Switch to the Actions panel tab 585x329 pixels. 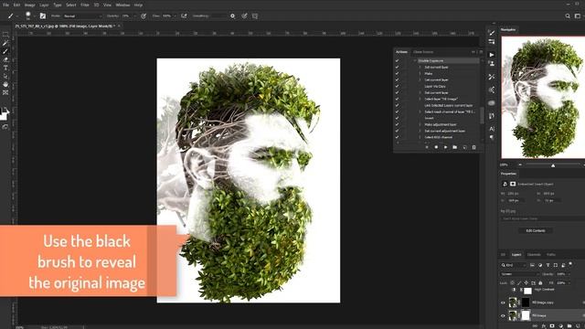click(x=401, y=52)
